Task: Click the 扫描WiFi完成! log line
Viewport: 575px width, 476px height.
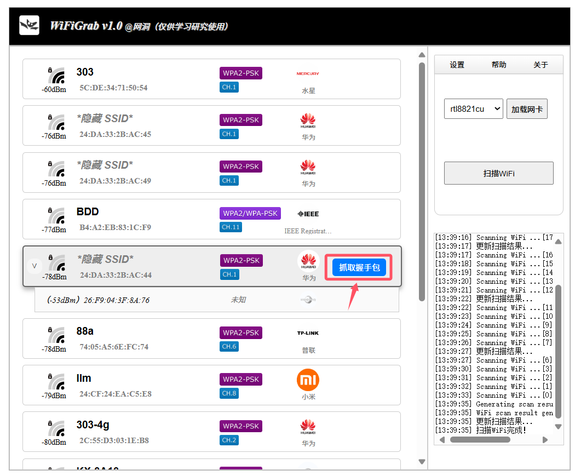Action: coord(481,430)
